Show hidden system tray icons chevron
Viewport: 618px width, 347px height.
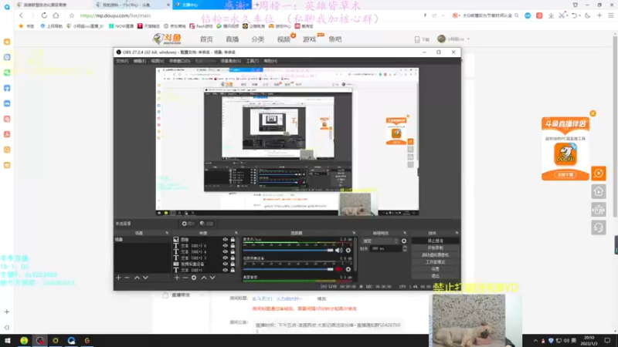(x=535, y=341)
